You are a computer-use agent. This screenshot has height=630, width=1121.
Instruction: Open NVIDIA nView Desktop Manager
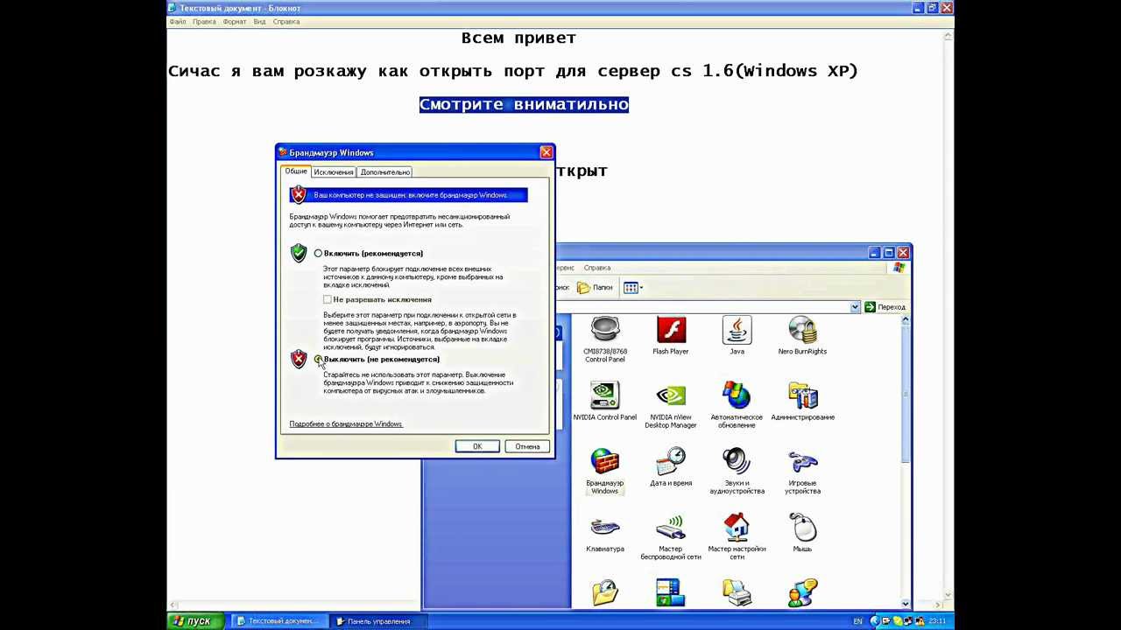[x=671, y=405]
